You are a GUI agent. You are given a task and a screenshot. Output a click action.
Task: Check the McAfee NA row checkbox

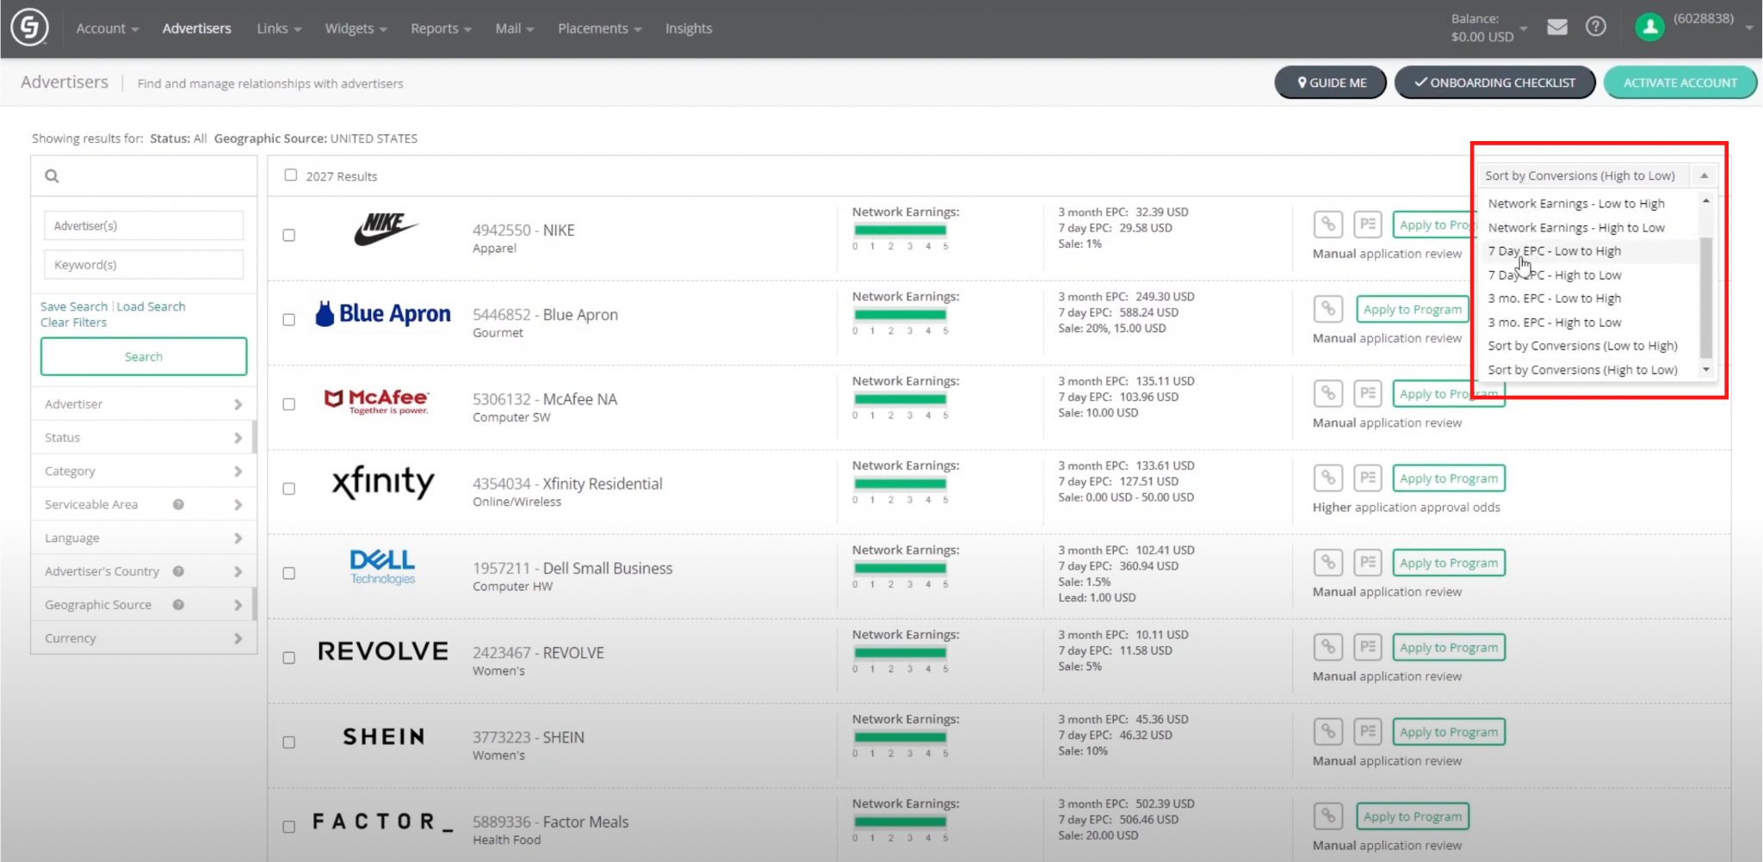tap(289, 404)
